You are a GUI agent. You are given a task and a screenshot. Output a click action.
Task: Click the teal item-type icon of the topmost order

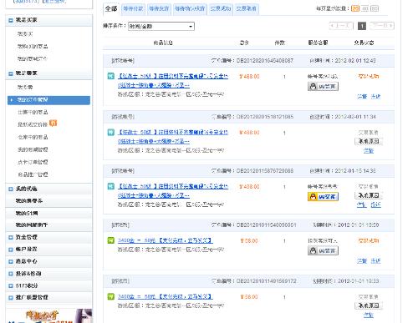[111, 76]
